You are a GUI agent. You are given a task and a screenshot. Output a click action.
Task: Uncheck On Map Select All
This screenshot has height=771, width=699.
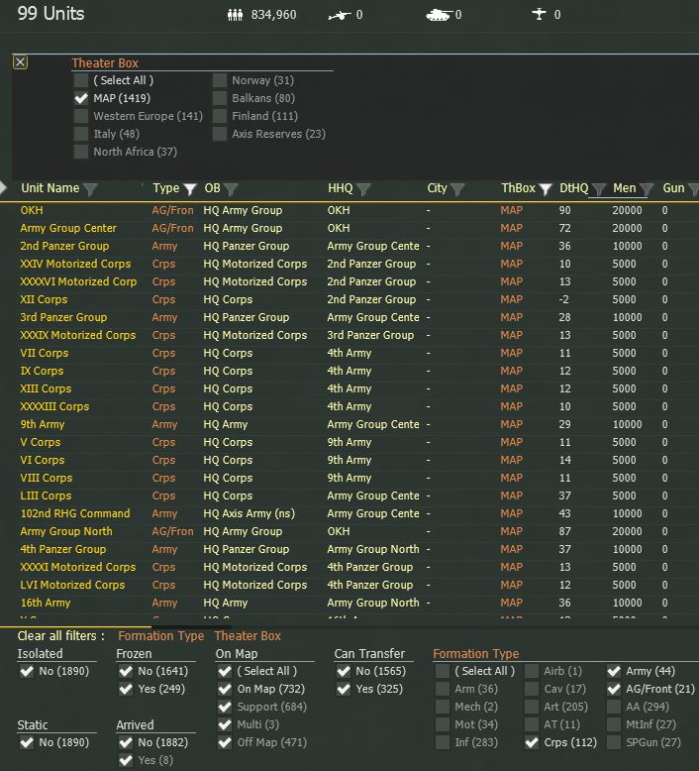[x=225, y=671]
